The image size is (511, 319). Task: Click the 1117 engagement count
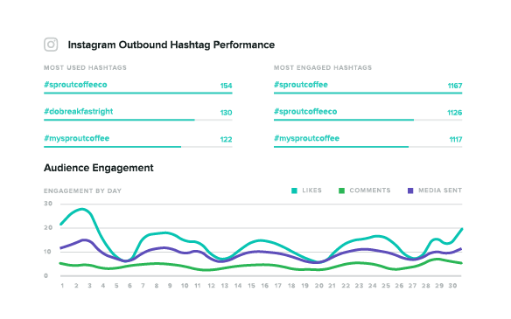click(x=456, y=139)
